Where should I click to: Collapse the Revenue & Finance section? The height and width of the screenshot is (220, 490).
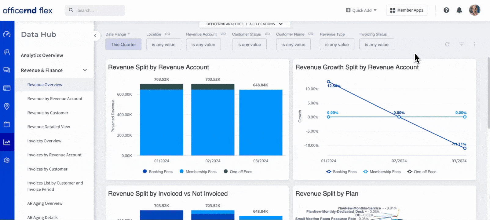tap(85, 70)
